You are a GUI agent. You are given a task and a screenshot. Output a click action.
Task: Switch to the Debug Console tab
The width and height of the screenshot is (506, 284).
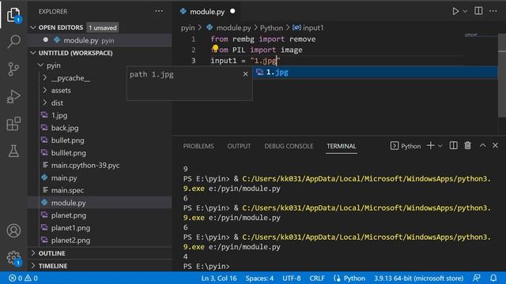[x=289, y=146]
